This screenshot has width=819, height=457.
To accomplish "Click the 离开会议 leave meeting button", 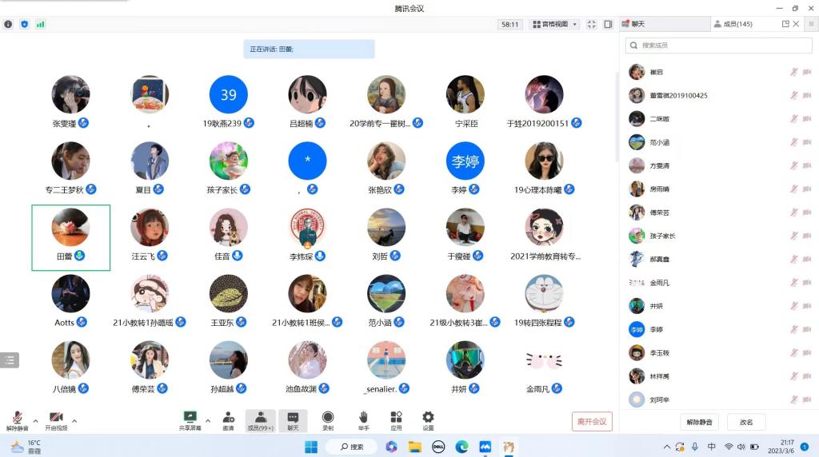I will click(592, 421).
